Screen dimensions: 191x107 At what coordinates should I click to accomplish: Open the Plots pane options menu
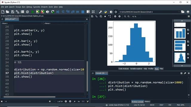tap(189, 16)
